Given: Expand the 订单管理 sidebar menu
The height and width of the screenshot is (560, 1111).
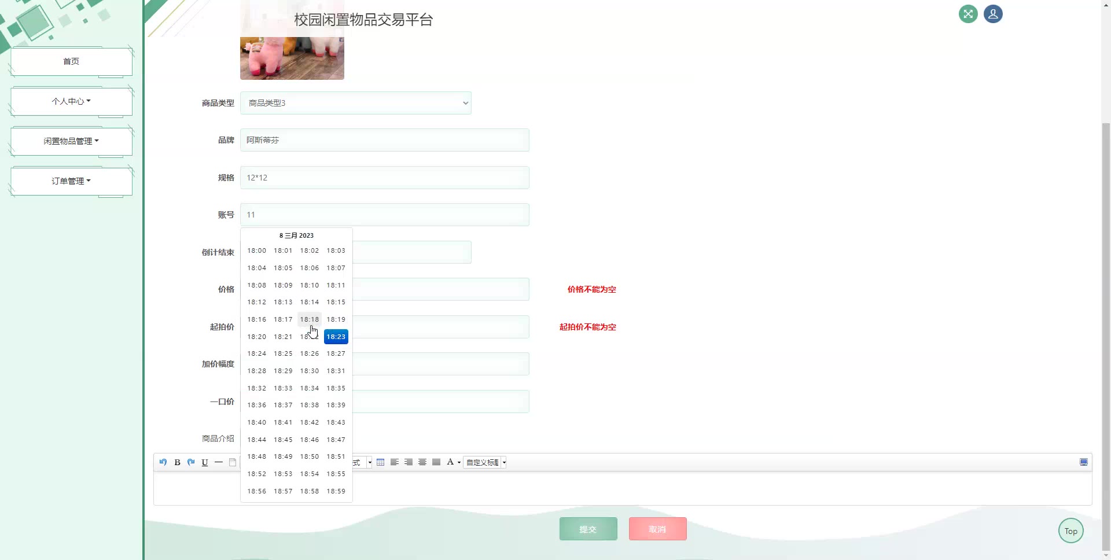Looking at the screenshot, I should click(x=71, y=181).
